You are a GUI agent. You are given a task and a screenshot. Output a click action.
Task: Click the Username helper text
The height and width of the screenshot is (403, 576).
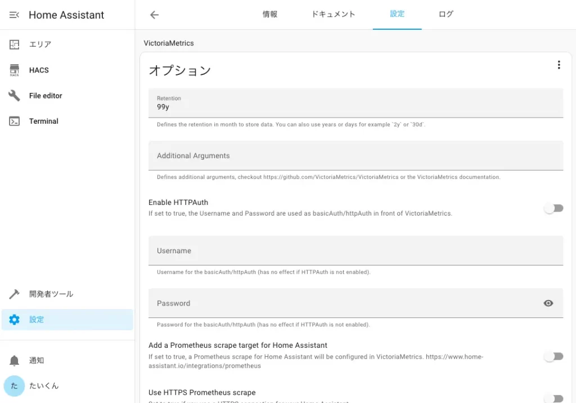(263, 272)
